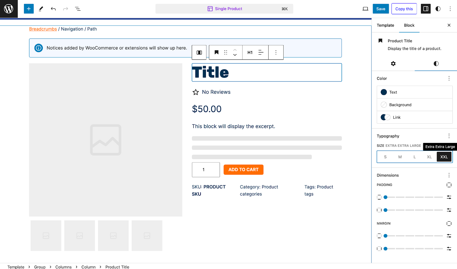Open the desktop preview view
Image resolution: width=457 pixels, height=269 pixels.
365,9
